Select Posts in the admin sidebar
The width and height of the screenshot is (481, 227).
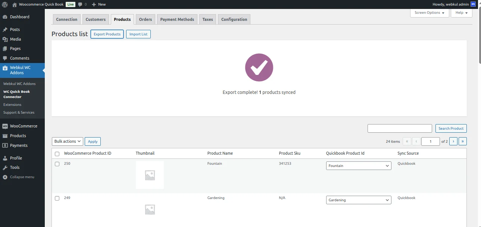[14, 29]
